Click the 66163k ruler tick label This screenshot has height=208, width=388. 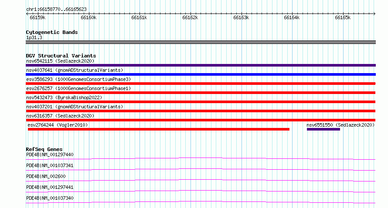tap(241, 17)
